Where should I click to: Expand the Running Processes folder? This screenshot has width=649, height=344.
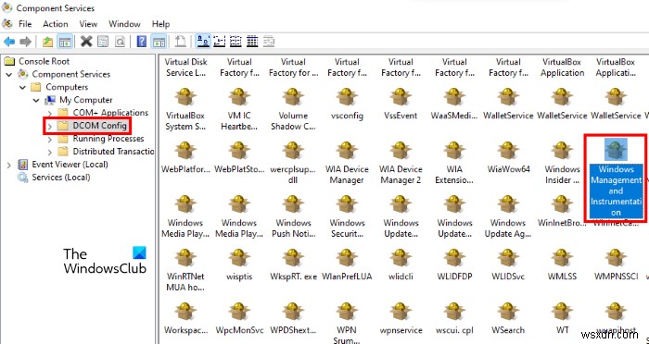pyautogui.click(x=50, y=139)
